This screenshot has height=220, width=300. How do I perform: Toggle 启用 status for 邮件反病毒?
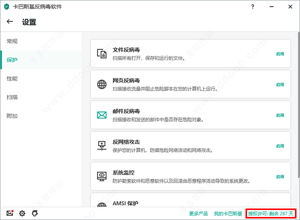(280, 115)
